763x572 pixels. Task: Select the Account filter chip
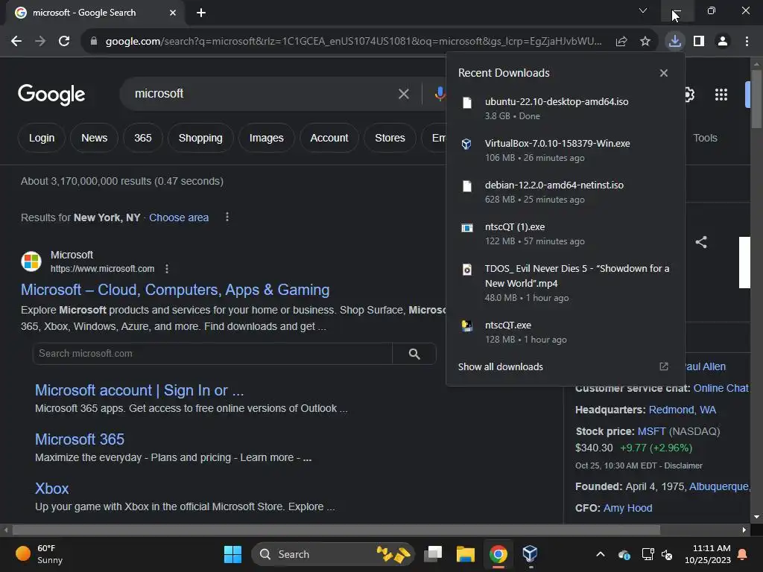pyautogui.click(x=329, y=138)
